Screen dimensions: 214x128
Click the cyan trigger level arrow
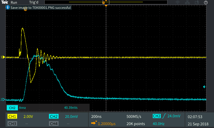pyautogui.click(x=204, y=87)
